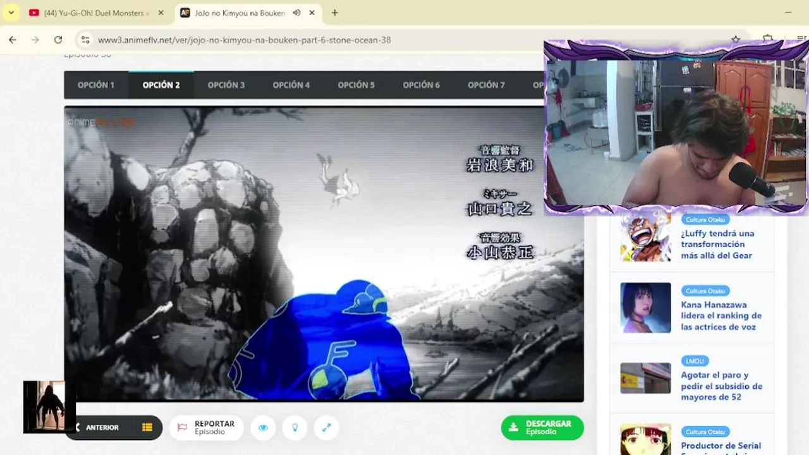Select OPCIÓN 3 video server
The height and width of the screenshot is (455, 809).
click(x=226, y=85)
